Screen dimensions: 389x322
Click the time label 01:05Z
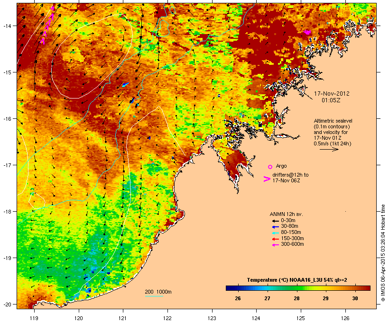point(331,100)
